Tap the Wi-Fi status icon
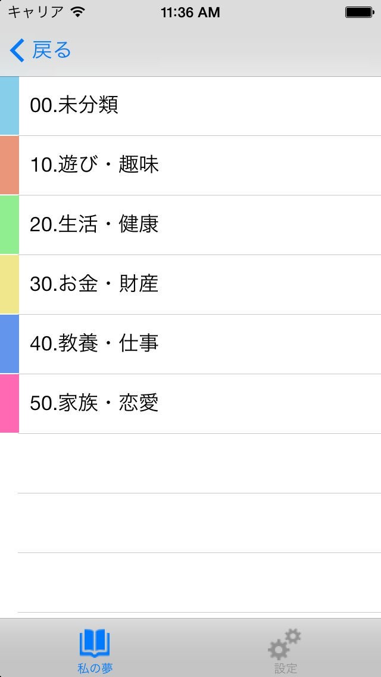Viewport: 381px width, 677px height. [x=77, y=12]
